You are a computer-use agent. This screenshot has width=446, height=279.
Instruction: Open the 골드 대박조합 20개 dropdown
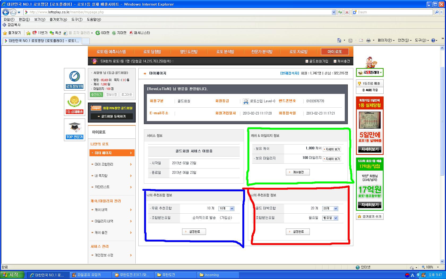click(330, 209)
